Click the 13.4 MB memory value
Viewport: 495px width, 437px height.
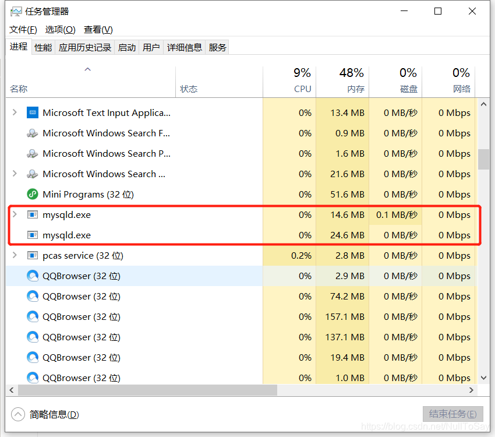tap(347, 112)
